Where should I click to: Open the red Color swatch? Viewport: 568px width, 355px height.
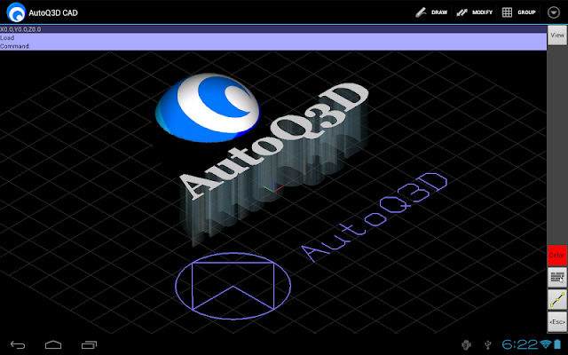pyautogui.click(x=556, y=256)
